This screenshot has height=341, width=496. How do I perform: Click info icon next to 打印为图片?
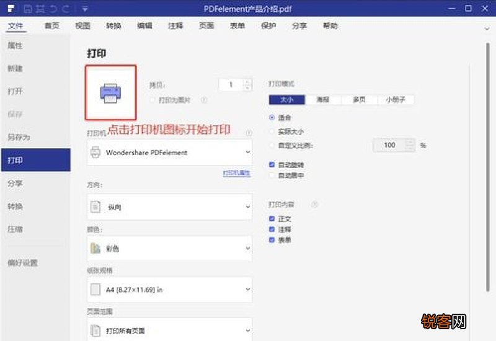point(205,100)
